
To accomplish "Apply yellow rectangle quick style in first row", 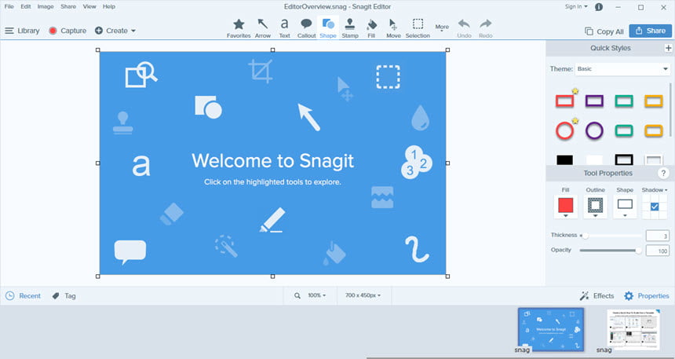I will 654,101.
